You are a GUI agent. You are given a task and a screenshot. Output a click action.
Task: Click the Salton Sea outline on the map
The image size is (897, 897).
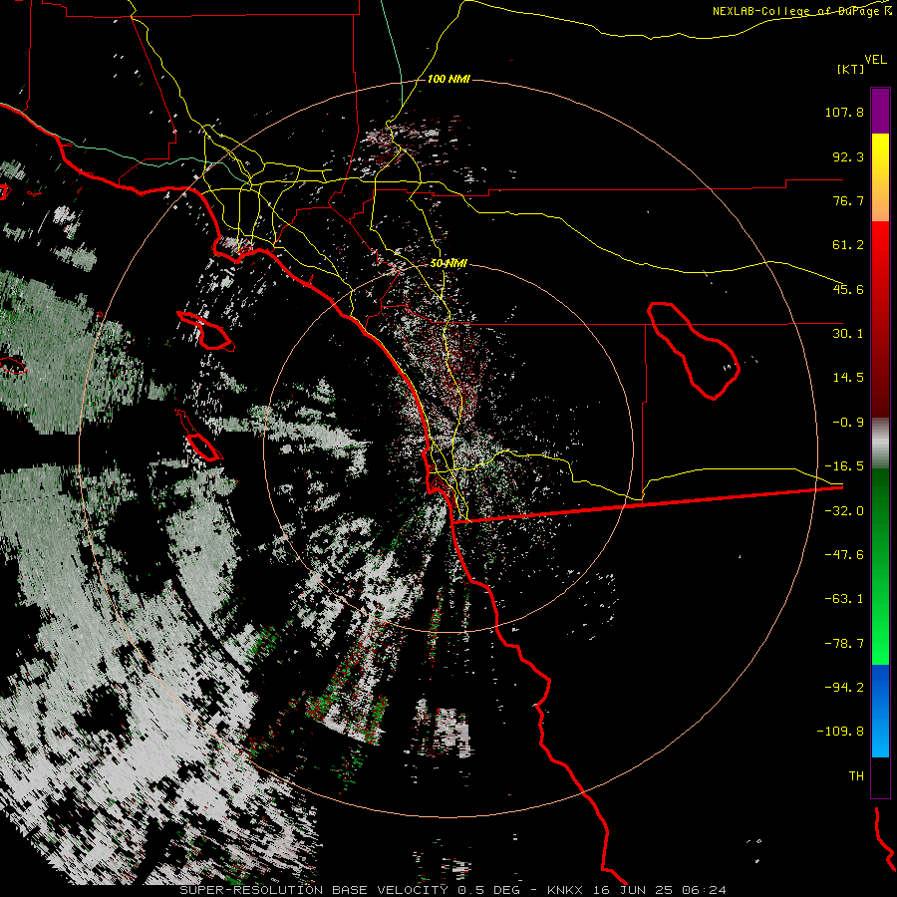click(x=694, y=350)
